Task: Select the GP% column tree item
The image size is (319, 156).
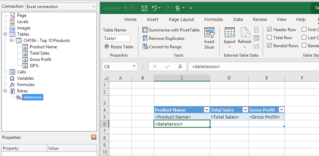Action: (34, 65)
